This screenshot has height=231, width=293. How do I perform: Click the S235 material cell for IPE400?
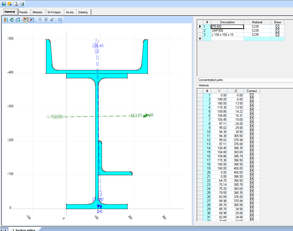tap(257, 27)
